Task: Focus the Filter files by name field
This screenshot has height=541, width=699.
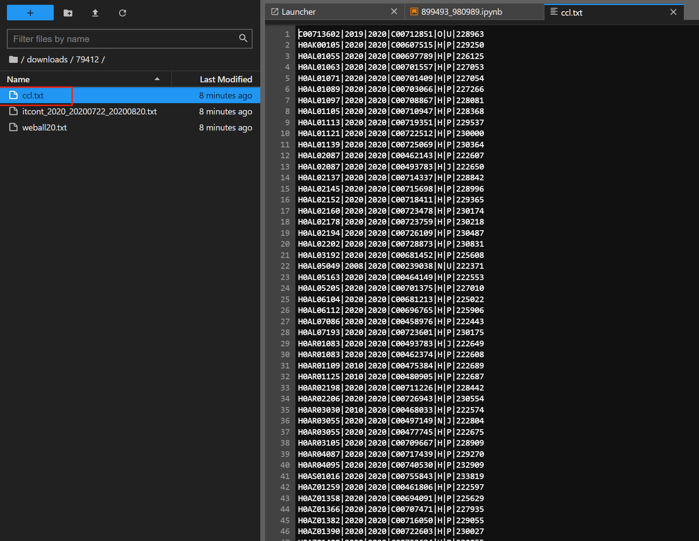Action: point(129,39)
